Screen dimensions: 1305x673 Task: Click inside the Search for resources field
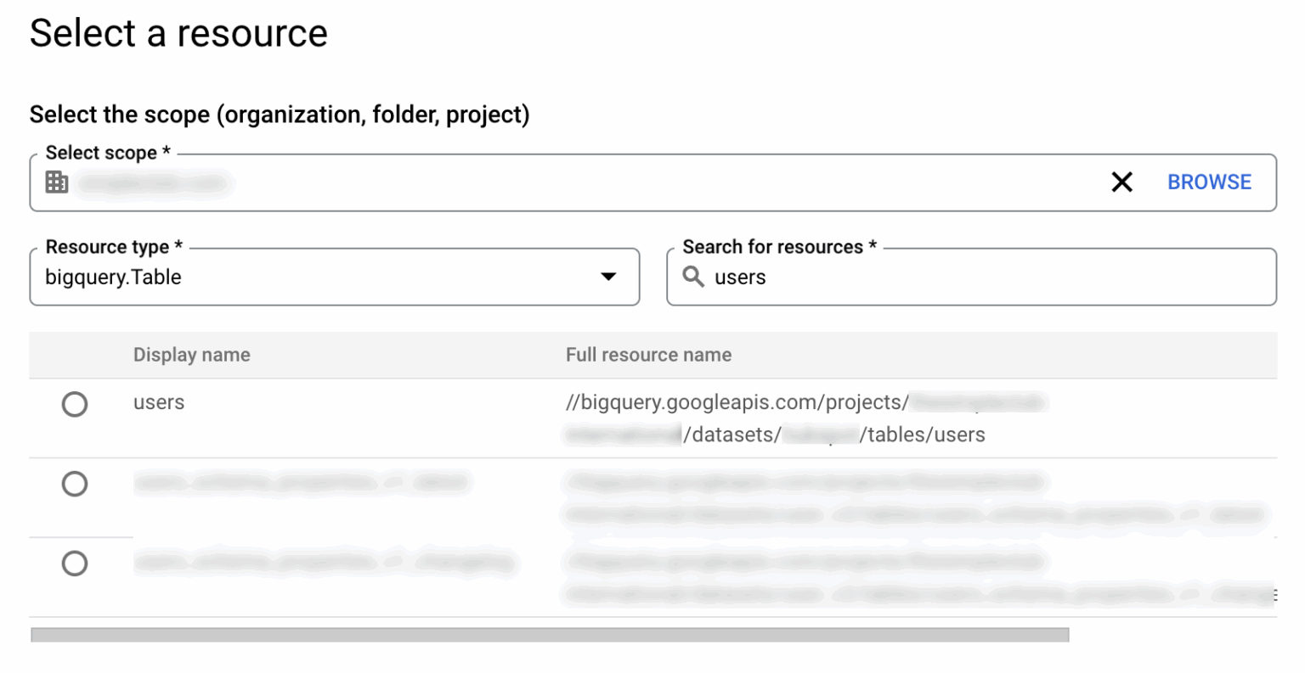pyautogui.click(x=850, y=277)
